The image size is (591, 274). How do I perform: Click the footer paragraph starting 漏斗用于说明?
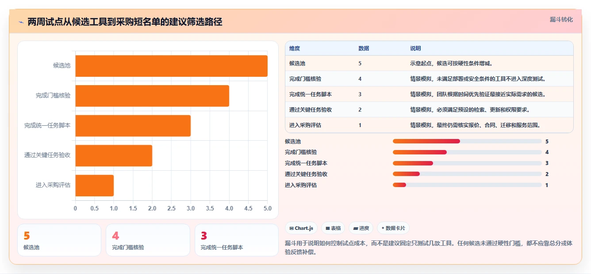tap(429, 248)
